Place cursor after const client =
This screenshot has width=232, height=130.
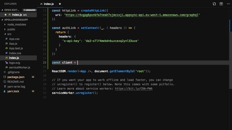pos(77,62)
